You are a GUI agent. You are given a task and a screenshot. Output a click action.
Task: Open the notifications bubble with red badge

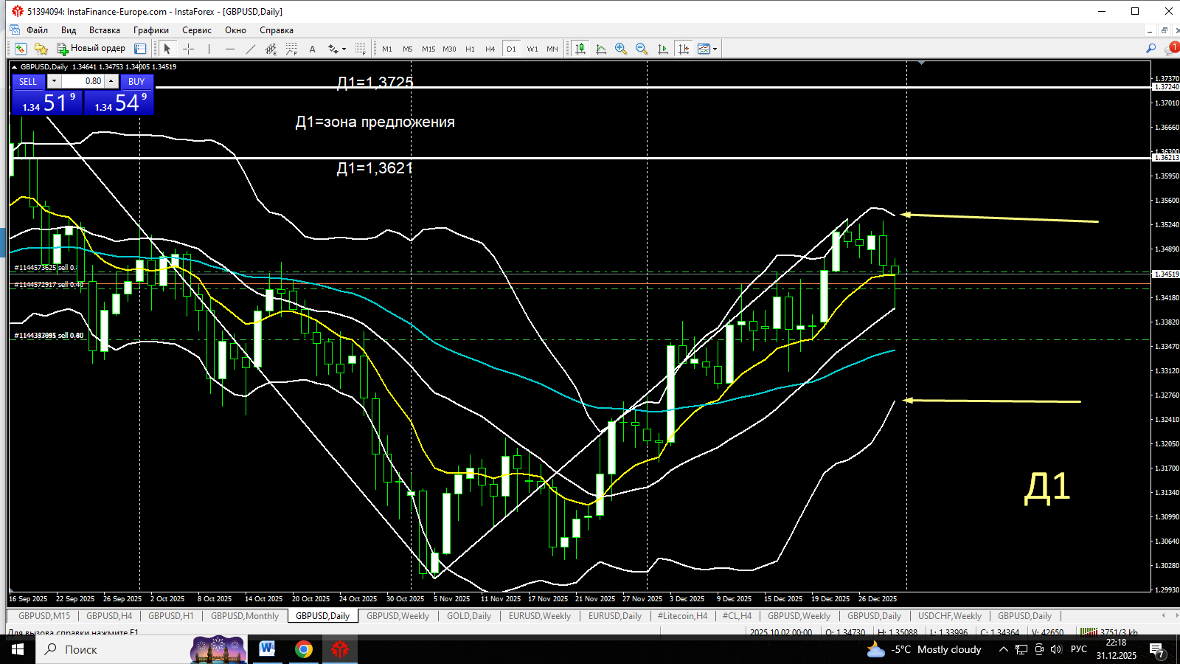tap(1171, 49)
